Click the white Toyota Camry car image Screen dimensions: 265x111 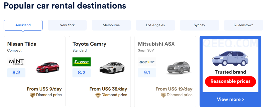(112, 68)
